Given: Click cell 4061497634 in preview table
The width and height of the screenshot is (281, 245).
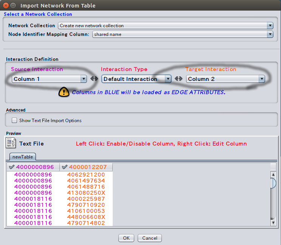Looking at the screenshot, I should (x=86, y=181).
